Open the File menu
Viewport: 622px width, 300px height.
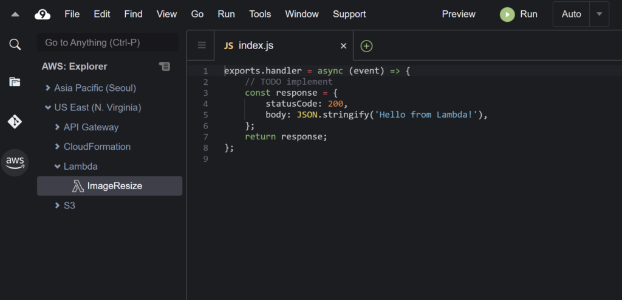pos(72,14)
